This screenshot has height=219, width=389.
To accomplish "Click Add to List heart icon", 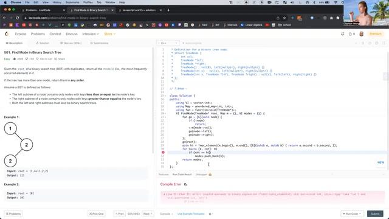I will click(38, 59).
